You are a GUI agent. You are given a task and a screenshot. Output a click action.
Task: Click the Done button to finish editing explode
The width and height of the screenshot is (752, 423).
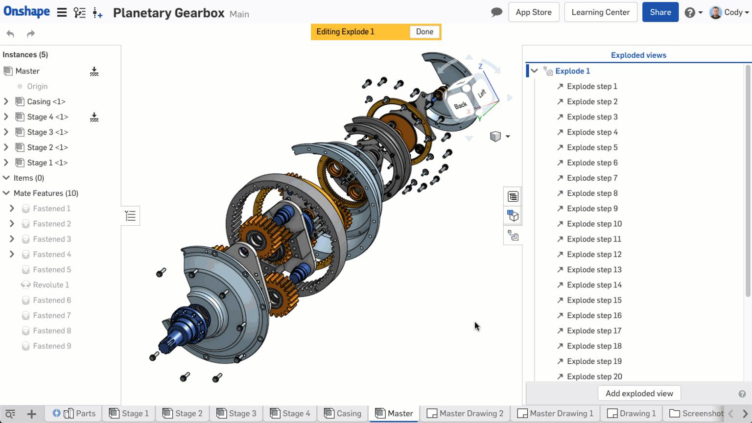click(x=424, y=31)
